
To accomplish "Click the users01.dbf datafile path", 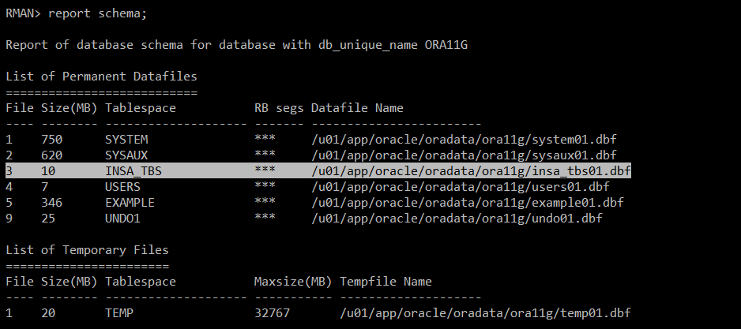I will (x=461, y=187).
